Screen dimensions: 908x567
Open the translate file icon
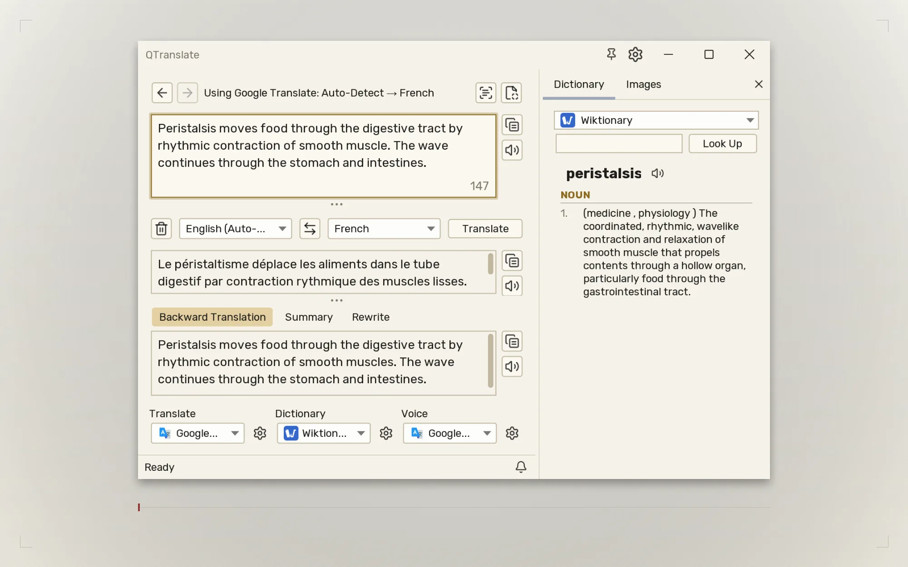pyautogui.click(x=512, y=93)
